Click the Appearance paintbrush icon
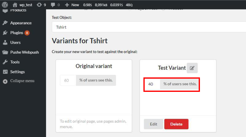The image size is (246, 137). point(5,23)
